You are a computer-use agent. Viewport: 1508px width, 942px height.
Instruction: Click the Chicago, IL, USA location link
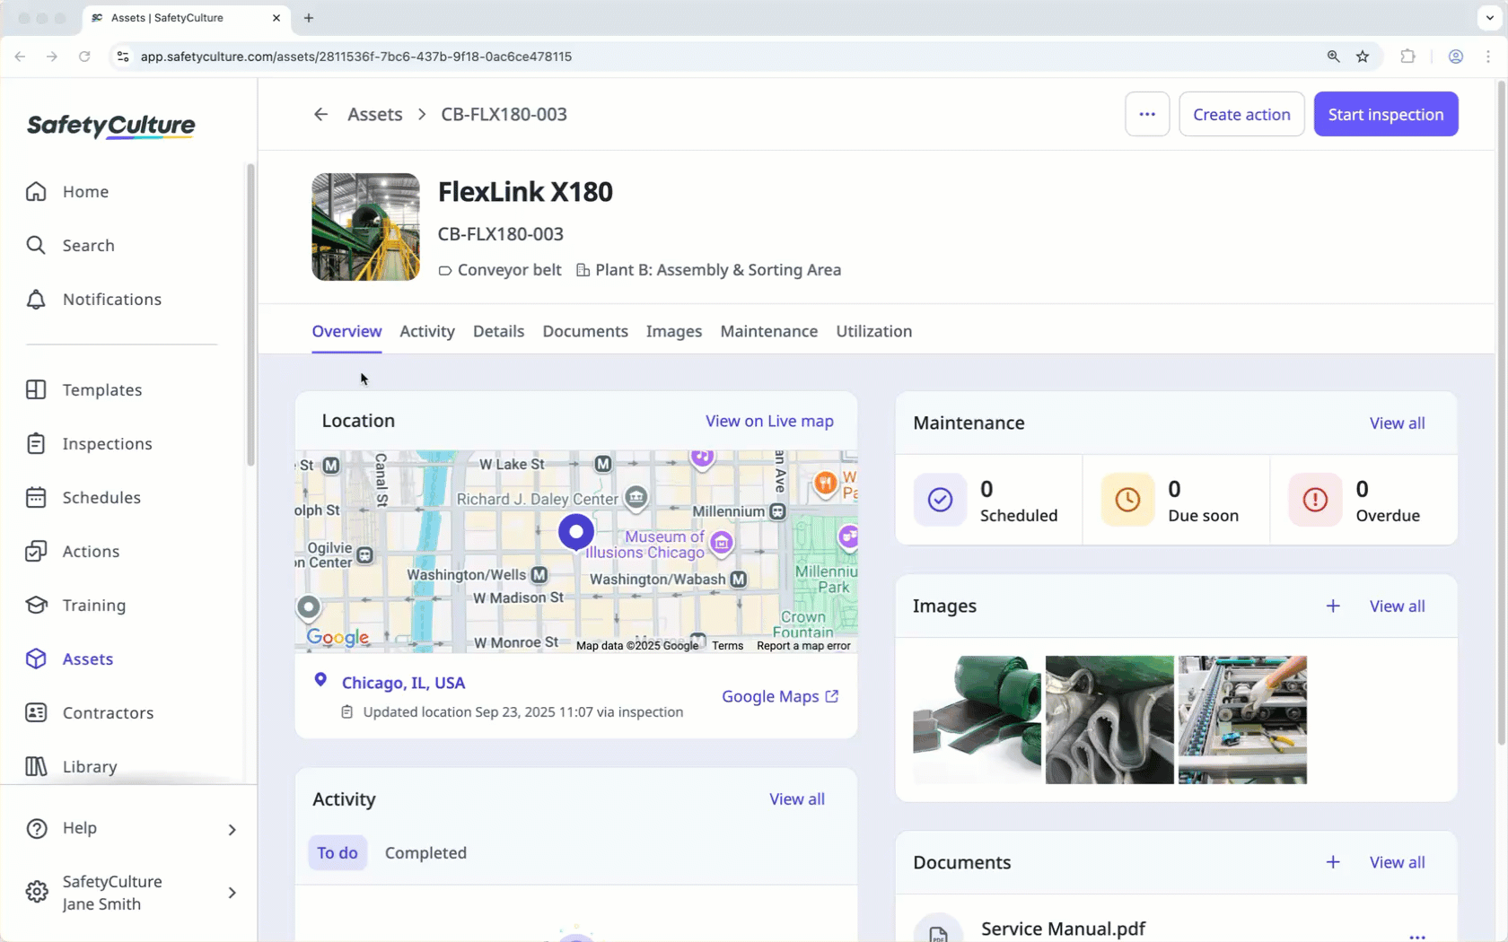click(x=403, y=683)
